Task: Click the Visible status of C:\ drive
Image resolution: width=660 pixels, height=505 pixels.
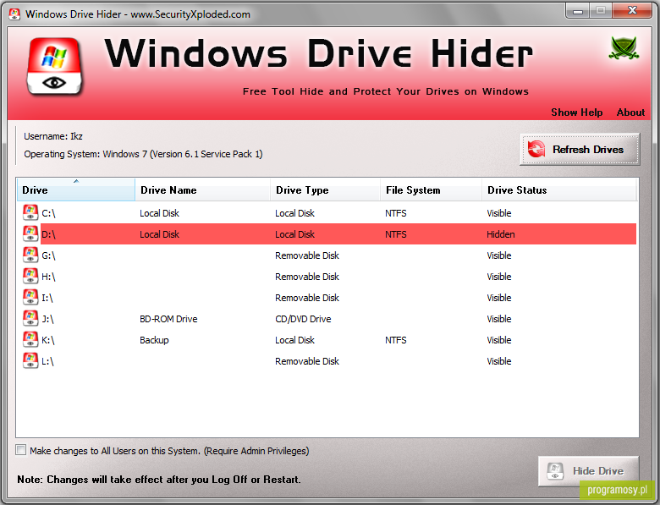Action: point(498,213)
